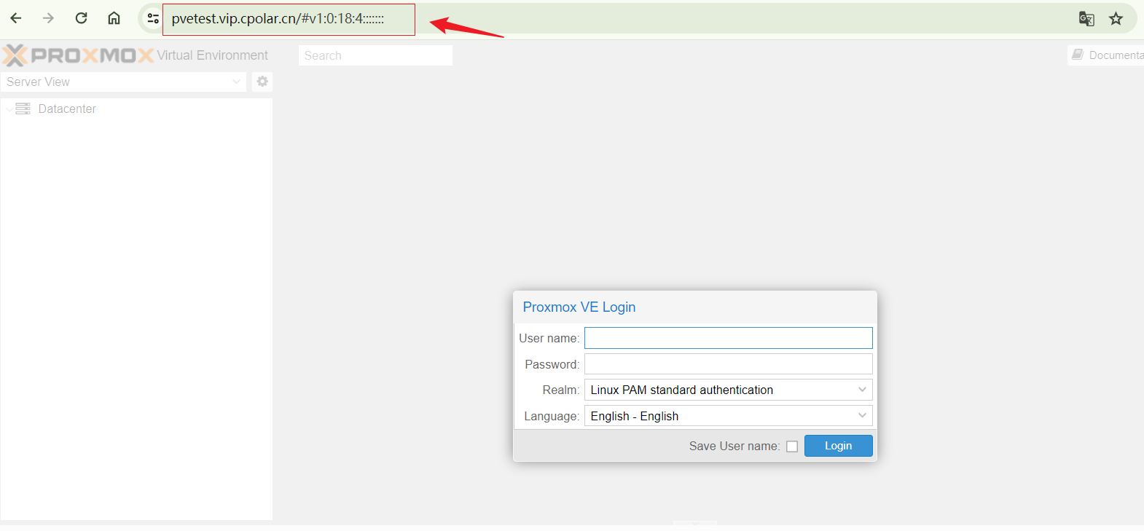1144x531 pixels.
Task: Click the browser address bar URL
Action: (x=278, y=19)
